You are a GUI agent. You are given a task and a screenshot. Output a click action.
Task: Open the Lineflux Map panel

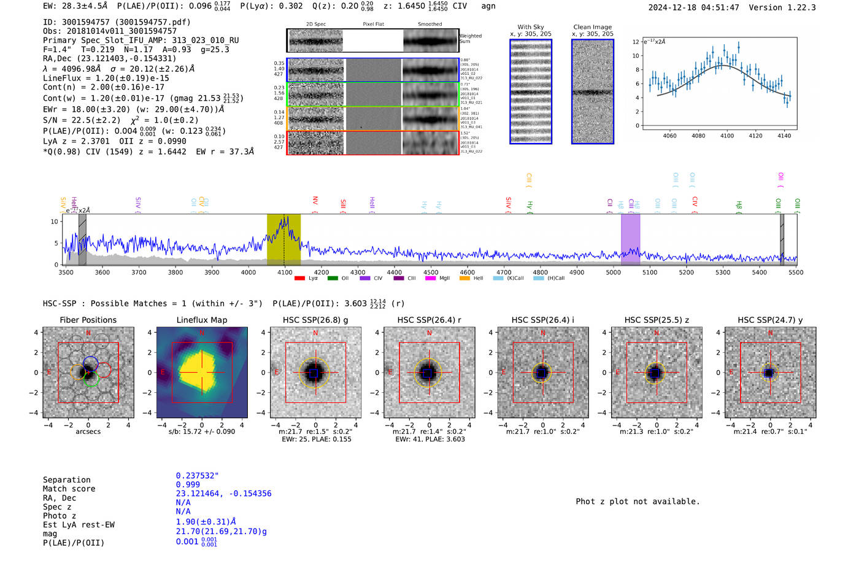tap(202, 372)
